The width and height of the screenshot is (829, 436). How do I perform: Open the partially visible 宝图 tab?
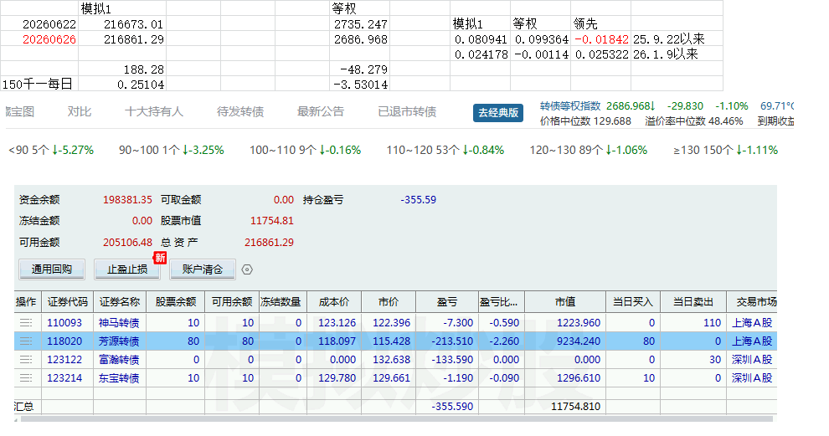(20, 111)
